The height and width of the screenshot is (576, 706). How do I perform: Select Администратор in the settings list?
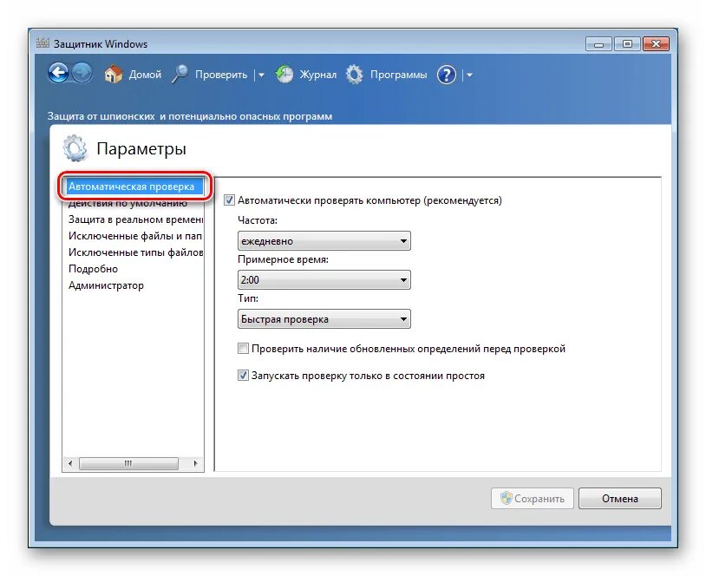click(106, 285)
